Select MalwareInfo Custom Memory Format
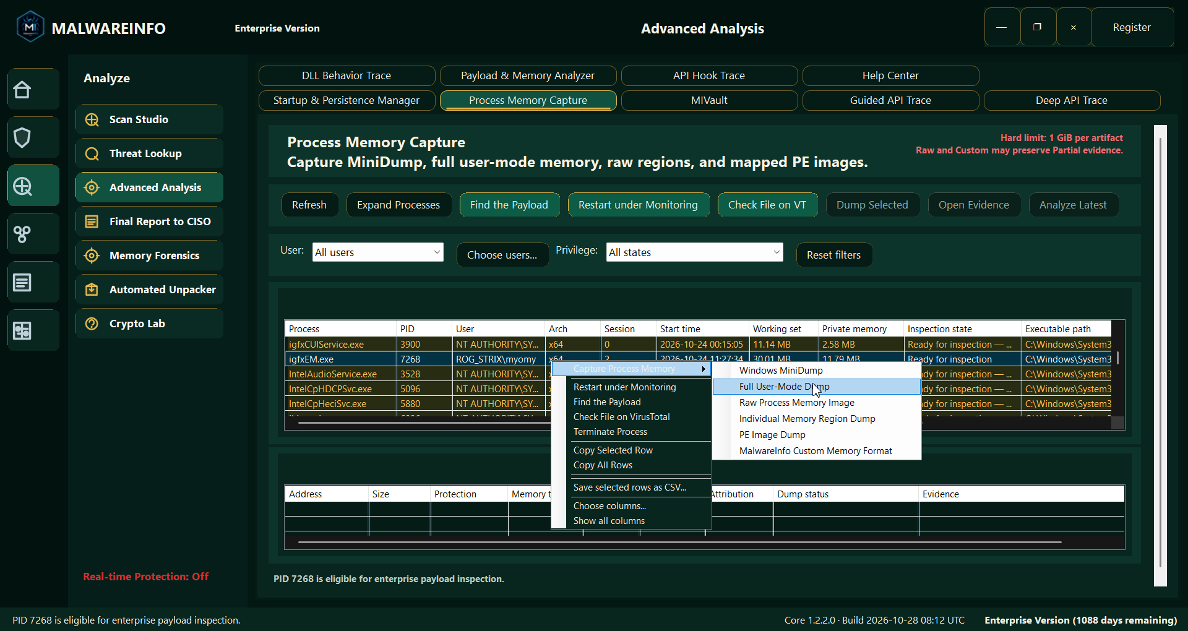This screenshot has height=631, width=1188. click(x=817, y=451)
